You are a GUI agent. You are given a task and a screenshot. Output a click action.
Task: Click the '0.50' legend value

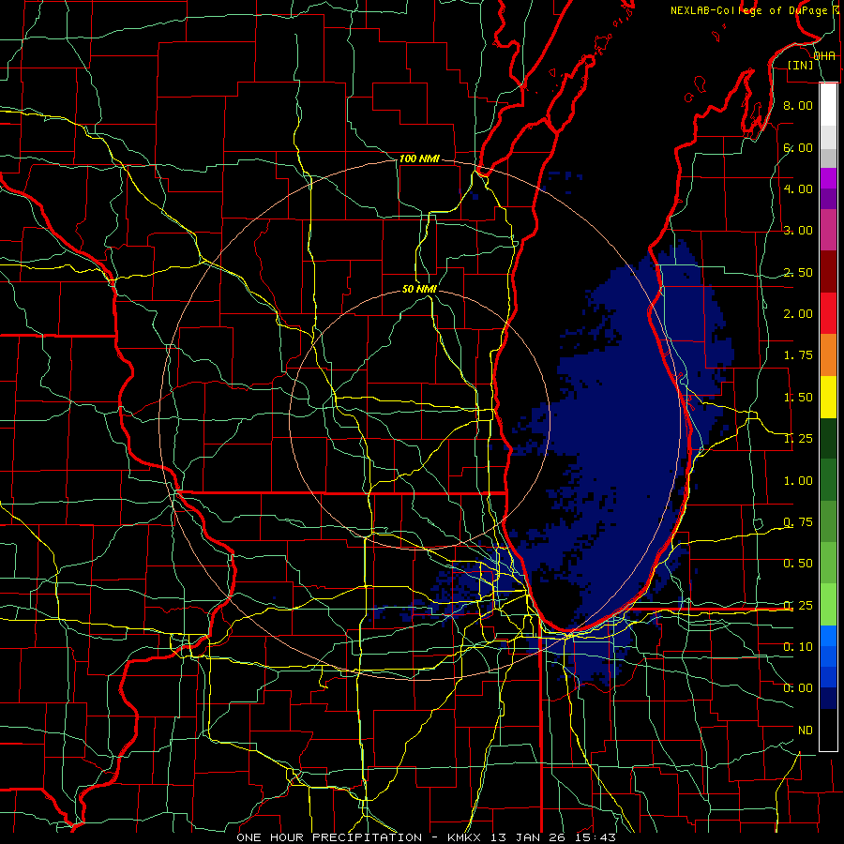[798, 564]
